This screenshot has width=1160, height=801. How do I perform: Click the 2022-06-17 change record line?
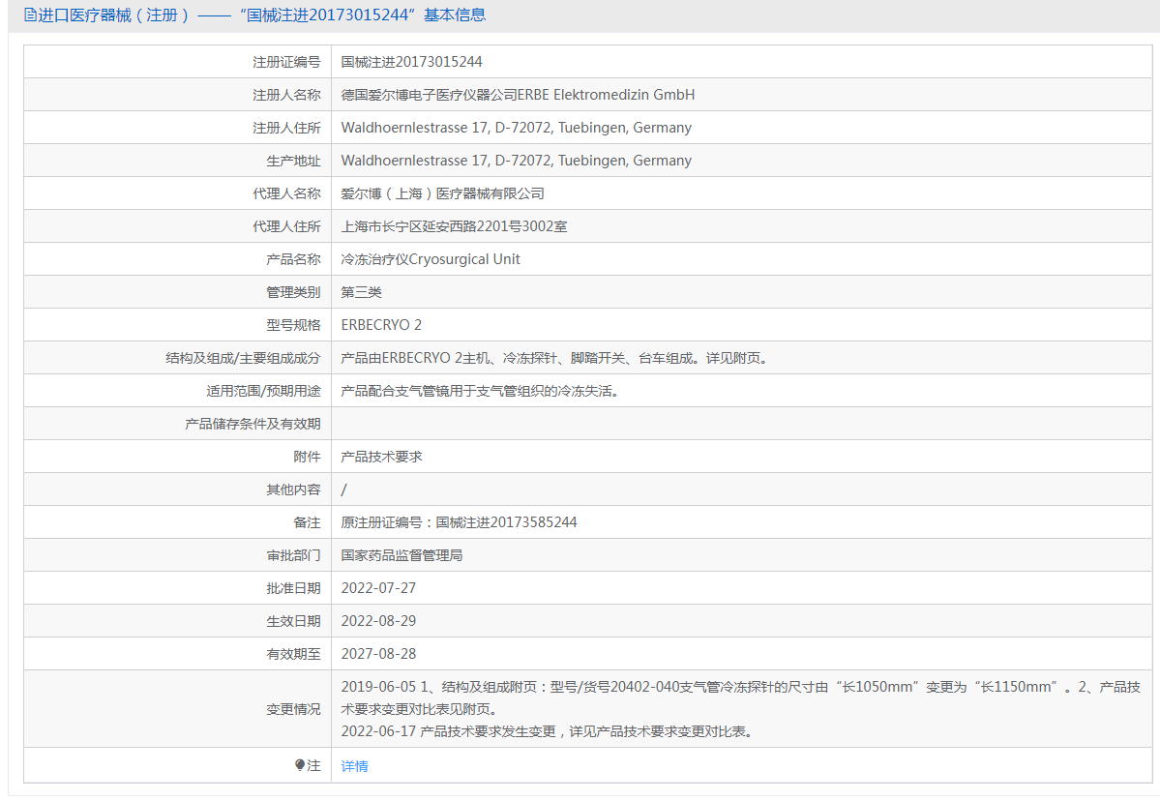point(547,731)
